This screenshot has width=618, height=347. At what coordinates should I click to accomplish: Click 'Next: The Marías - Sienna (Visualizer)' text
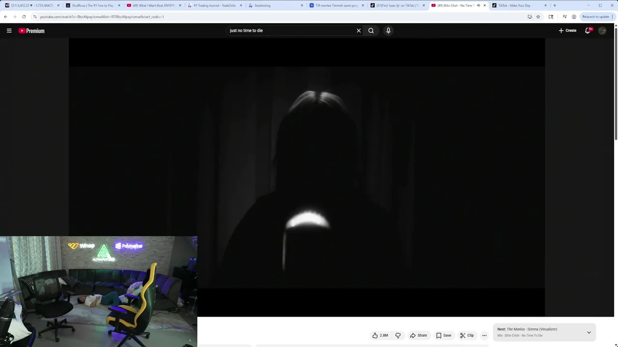527,329
